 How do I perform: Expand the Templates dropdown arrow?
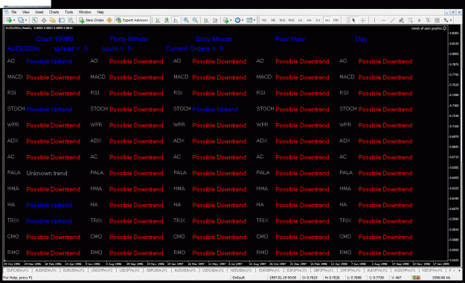tap(254, 20)
